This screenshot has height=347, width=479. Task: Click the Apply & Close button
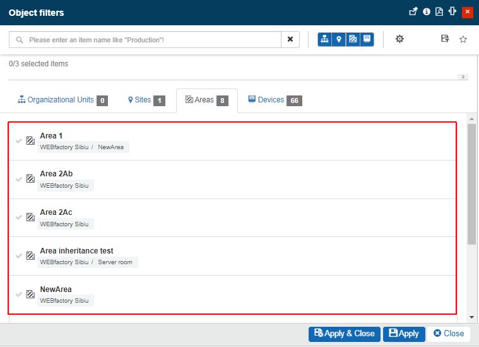click(x=345, y=334)
